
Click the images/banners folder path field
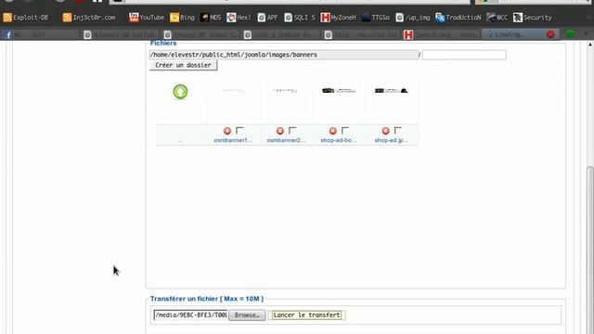click(284, 55)
